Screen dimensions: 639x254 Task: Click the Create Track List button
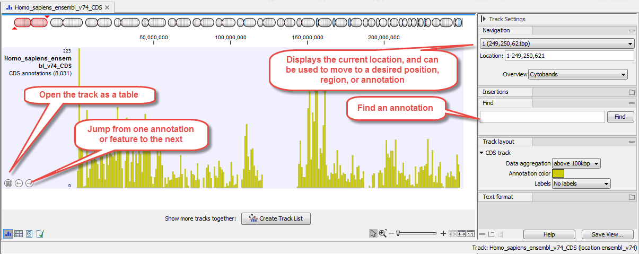point(276,218)
